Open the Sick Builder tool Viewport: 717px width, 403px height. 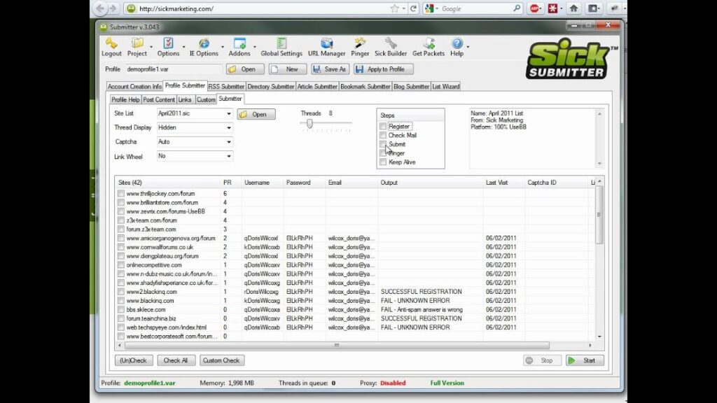point(391,47)
